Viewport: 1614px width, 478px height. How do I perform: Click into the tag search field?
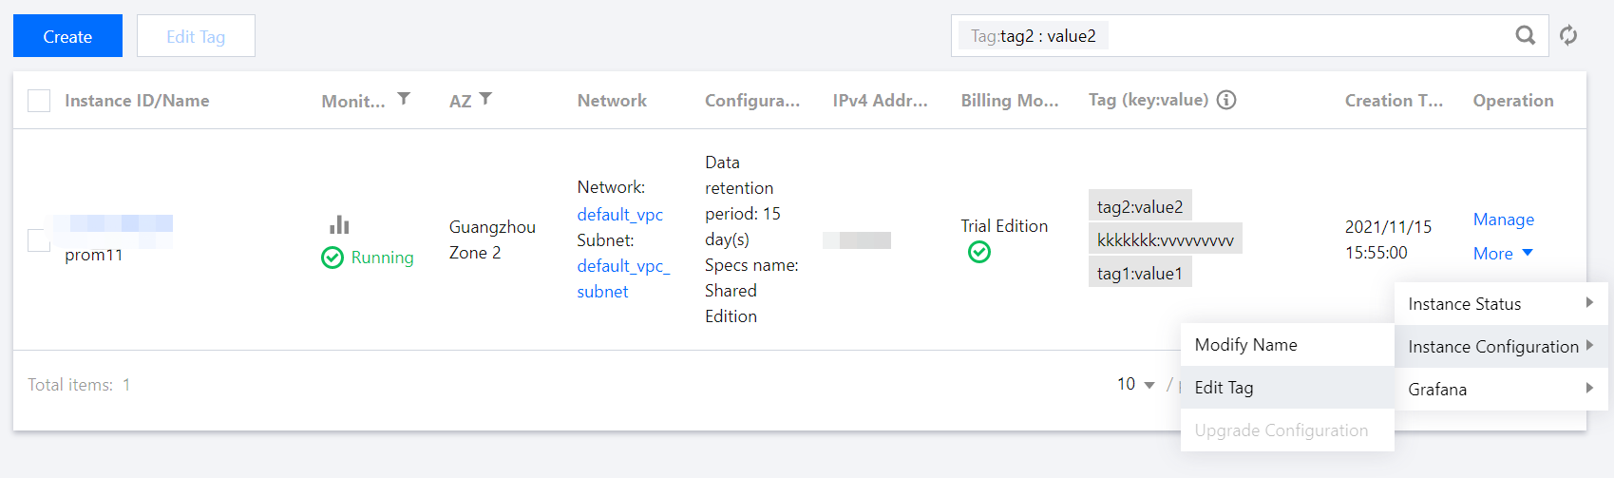coord(1301,36)
